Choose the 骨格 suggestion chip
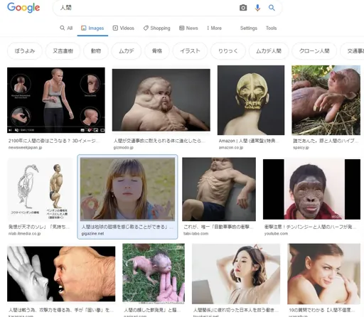Image resolution: width=364 pixels, height=317 pixels. tap(157, 51)
